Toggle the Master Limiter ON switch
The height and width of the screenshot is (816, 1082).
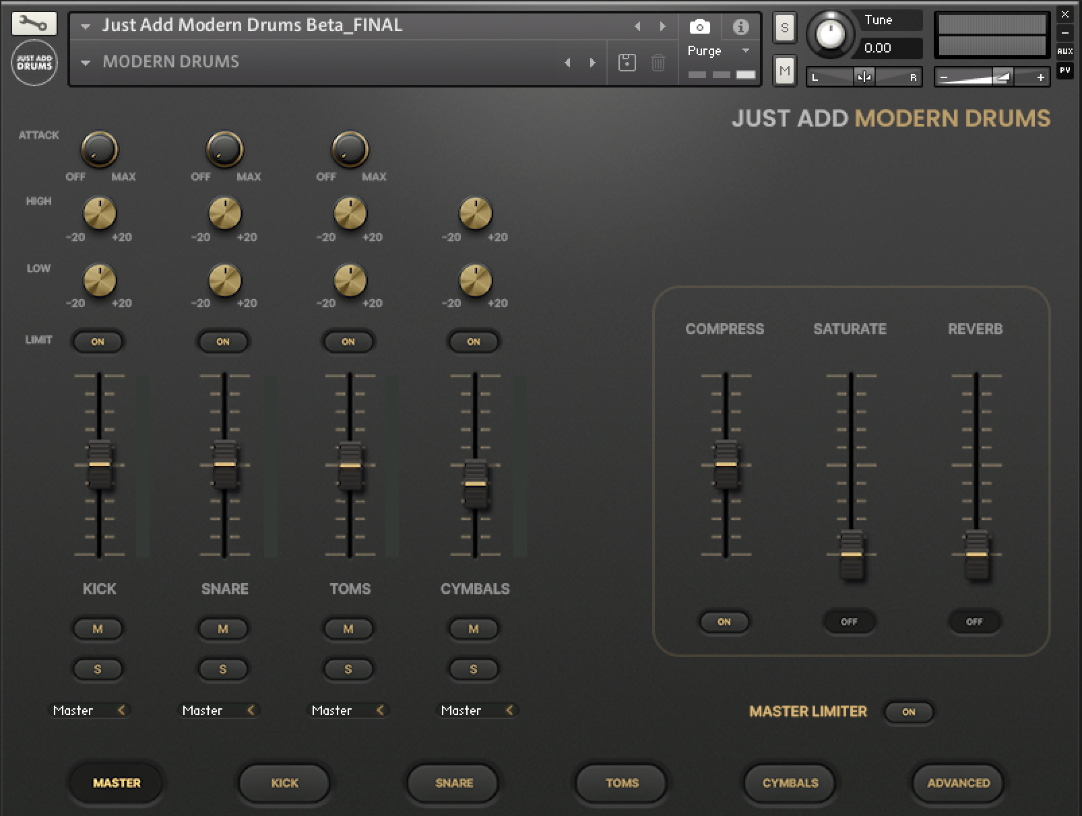pyautogui.click(x=909, y=712)
